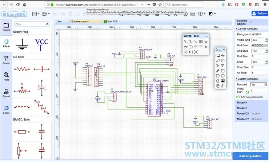This screenshot has height=162, width=269.
Task: Place a GND net flag from Wiring Tools
Action: [x=206, y=42]
